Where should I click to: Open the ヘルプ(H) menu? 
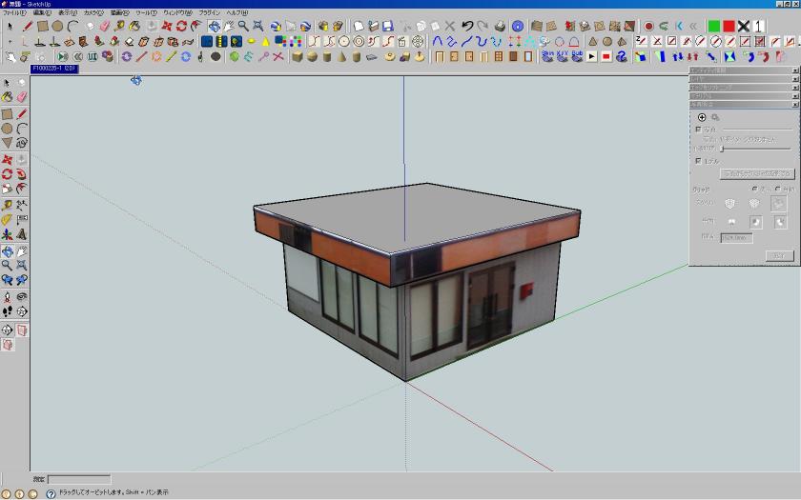point(237,12)
